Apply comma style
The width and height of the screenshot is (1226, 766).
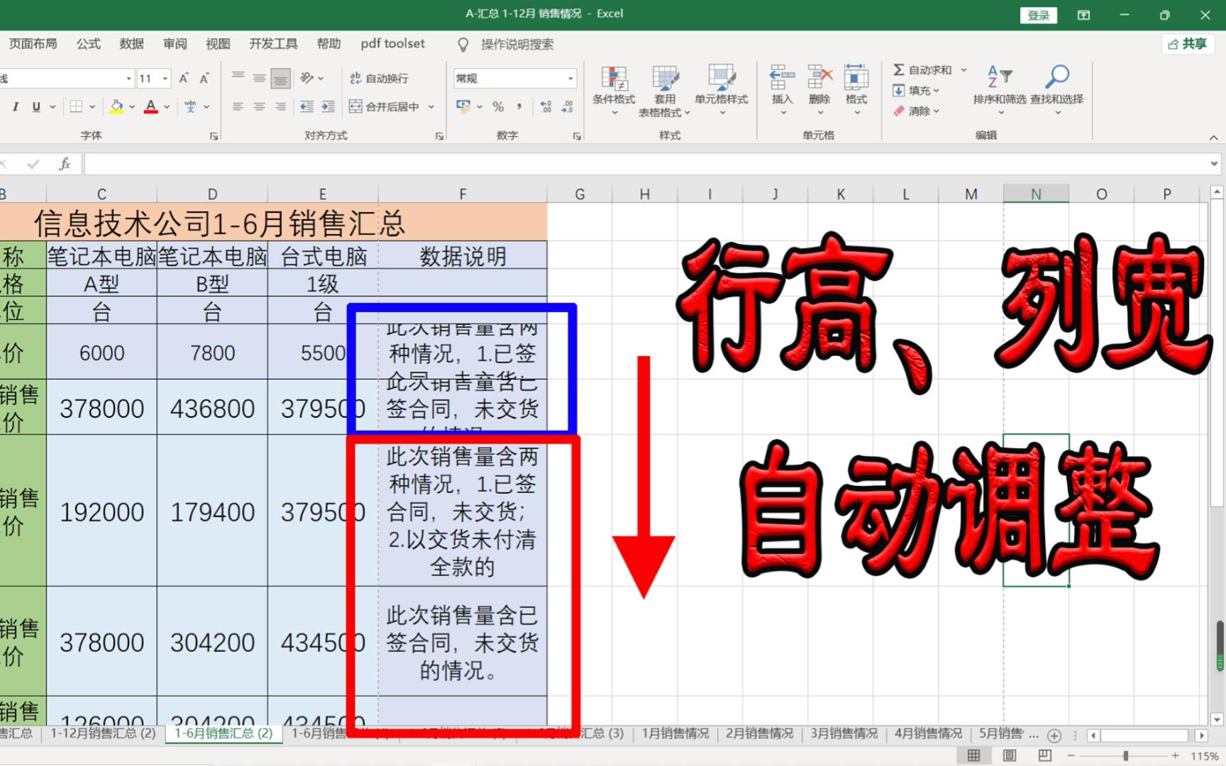519,107
